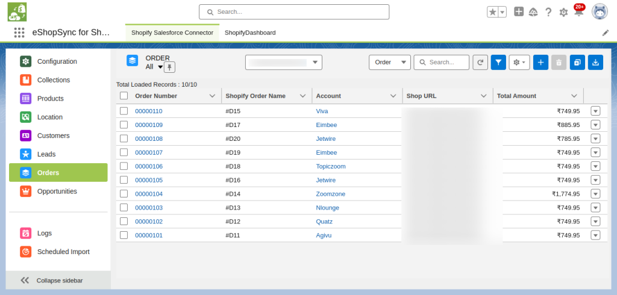Click the Shopify connector logo
The image size is (617, 295).
pos(17,12)
